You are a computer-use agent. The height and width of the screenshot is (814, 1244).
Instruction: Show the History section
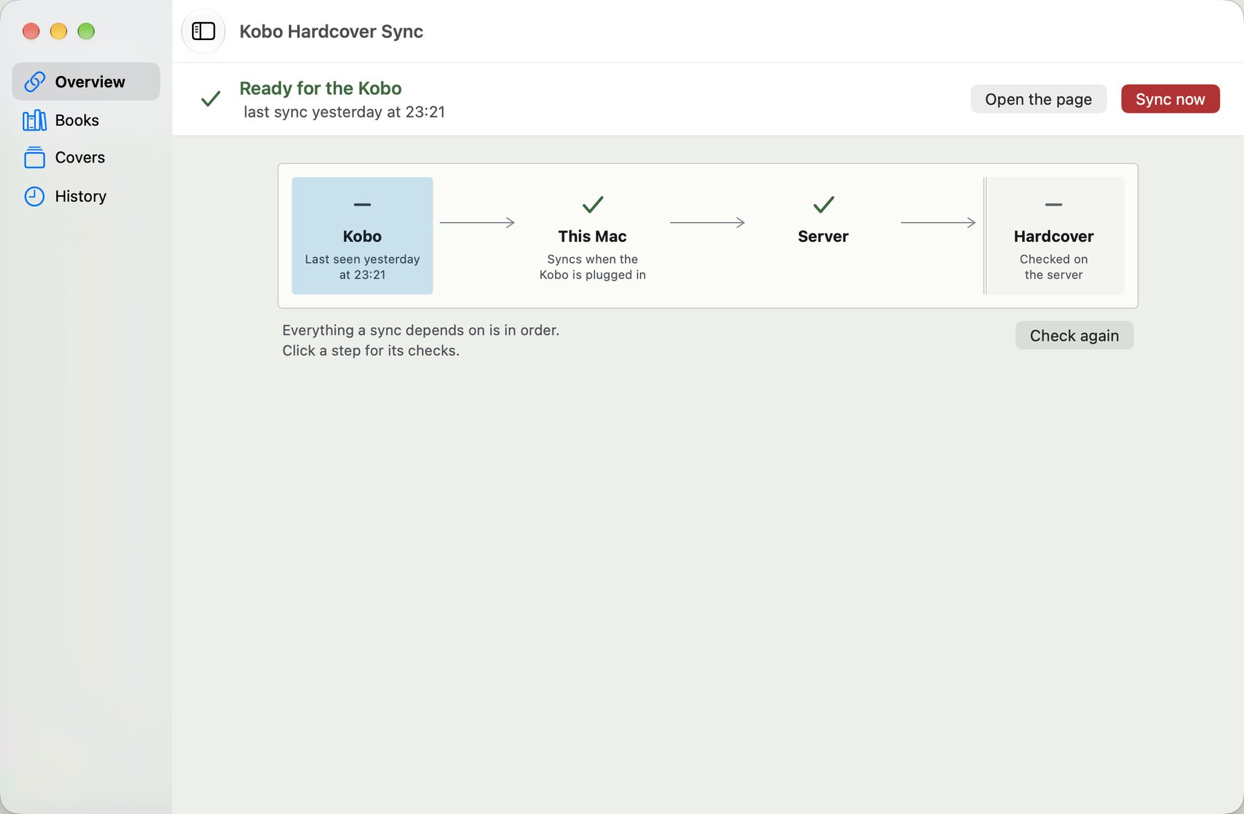(86, 196)
